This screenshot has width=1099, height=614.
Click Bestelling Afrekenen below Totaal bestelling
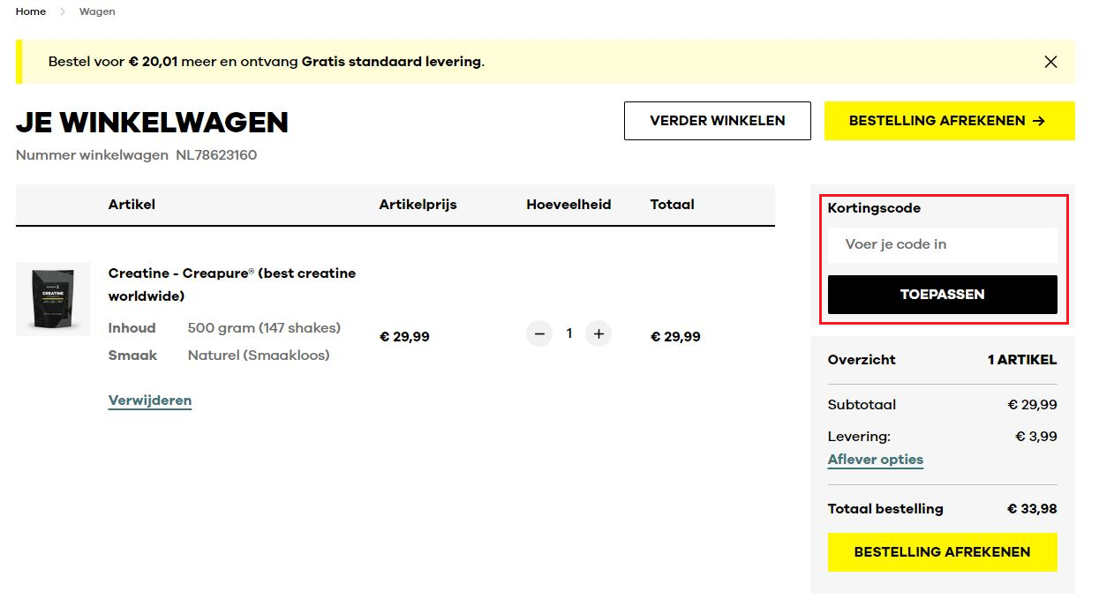[942, 552]
